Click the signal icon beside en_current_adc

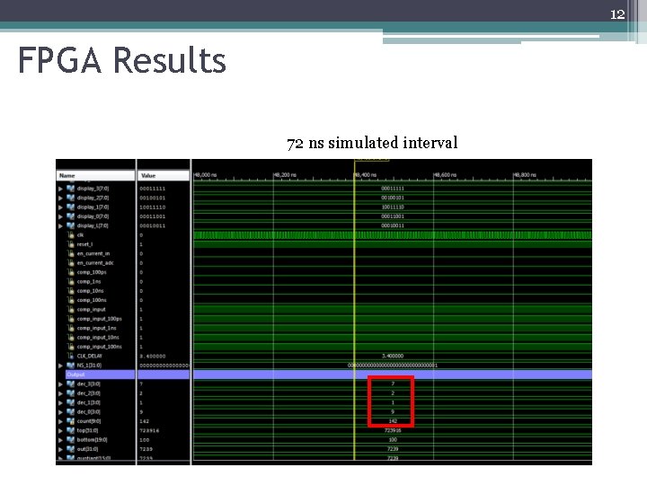(71, 262)
